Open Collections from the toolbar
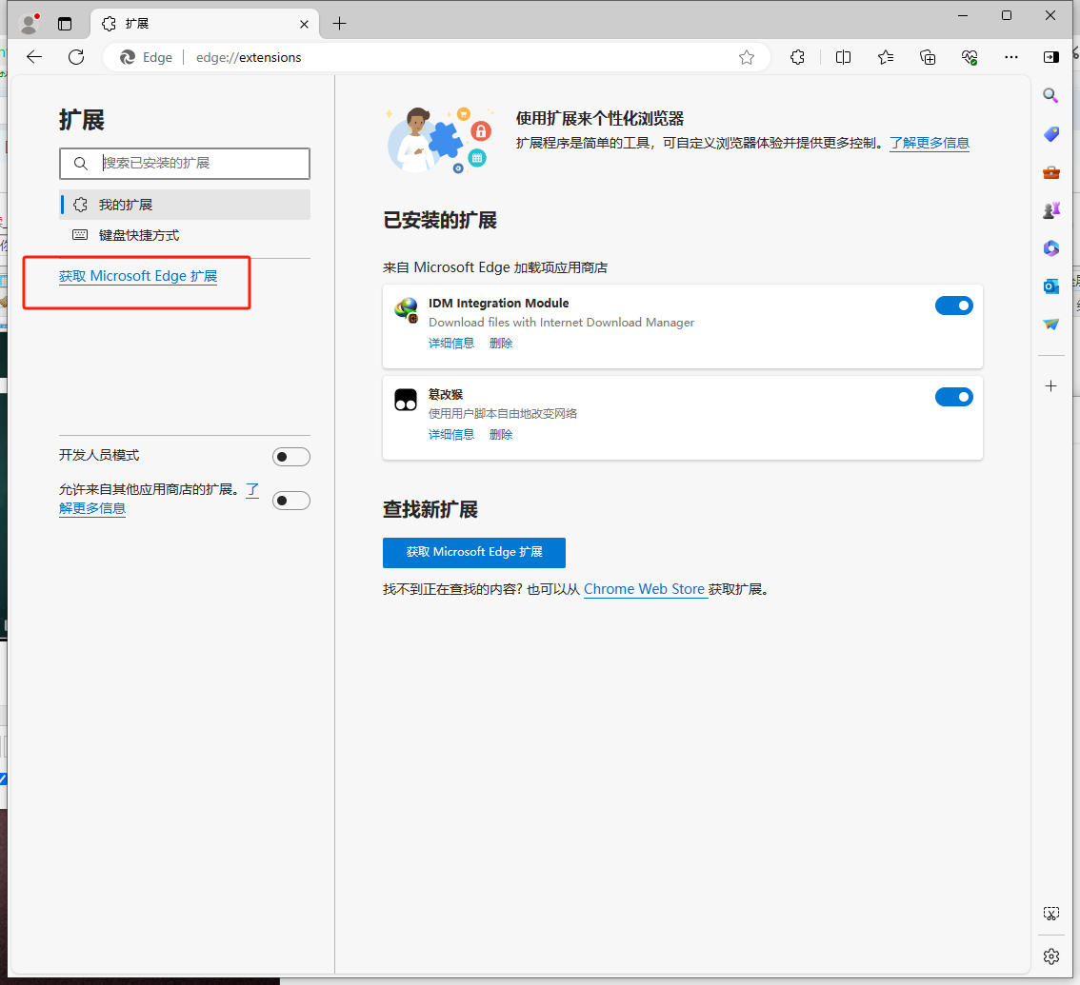1080x985 pixels. [928, 57]
